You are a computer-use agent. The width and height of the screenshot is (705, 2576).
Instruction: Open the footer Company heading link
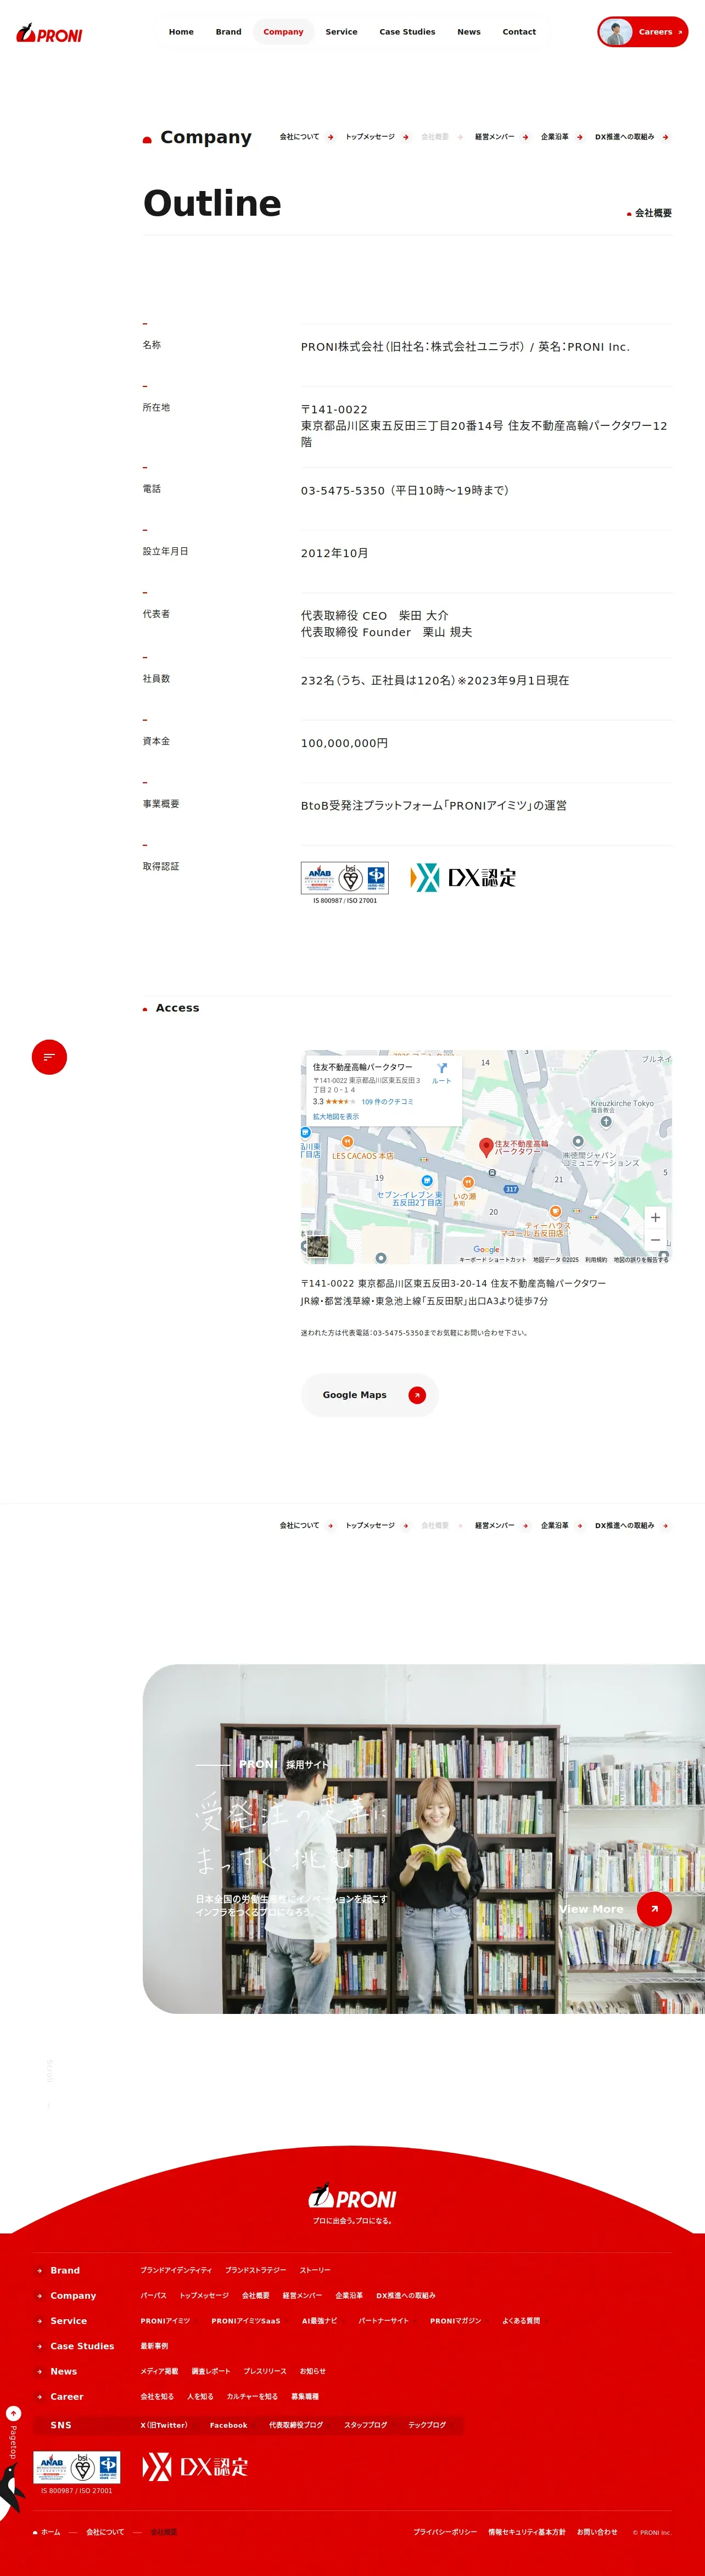73,2295
